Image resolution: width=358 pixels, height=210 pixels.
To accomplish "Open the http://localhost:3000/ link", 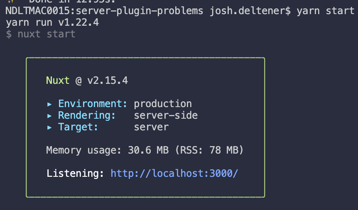I will (174, 173).
